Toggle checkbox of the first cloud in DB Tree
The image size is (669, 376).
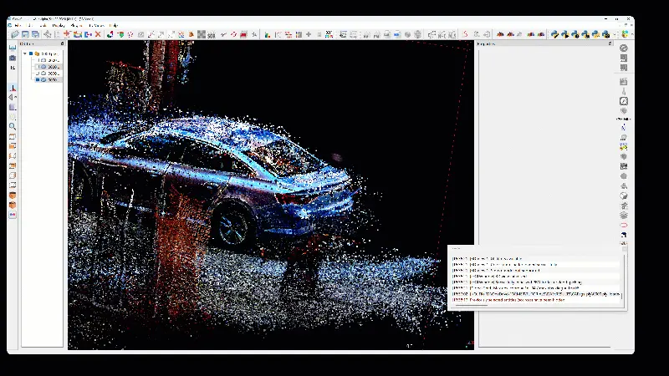(x=38, y=60)
